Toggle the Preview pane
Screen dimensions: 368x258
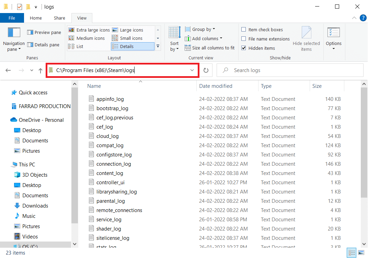point(44,32)
